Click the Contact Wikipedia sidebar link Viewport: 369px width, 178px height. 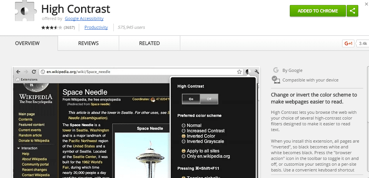click(36, 175)
